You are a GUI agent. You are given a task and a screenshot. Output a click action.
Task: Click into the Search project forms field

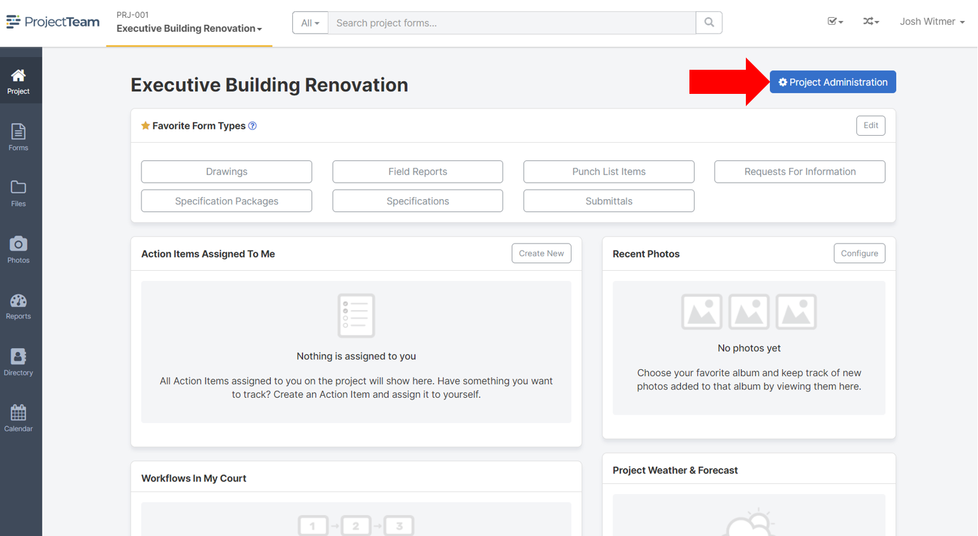512,23
